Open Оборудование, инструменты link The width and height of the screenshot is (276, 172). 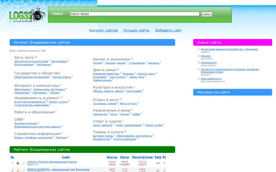(134, 136)
